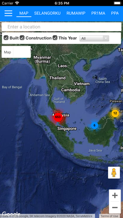Tap the 6:35 PM clock
Image resolution: width=123 pixels, height=218 pixels.
click(62, 3)
